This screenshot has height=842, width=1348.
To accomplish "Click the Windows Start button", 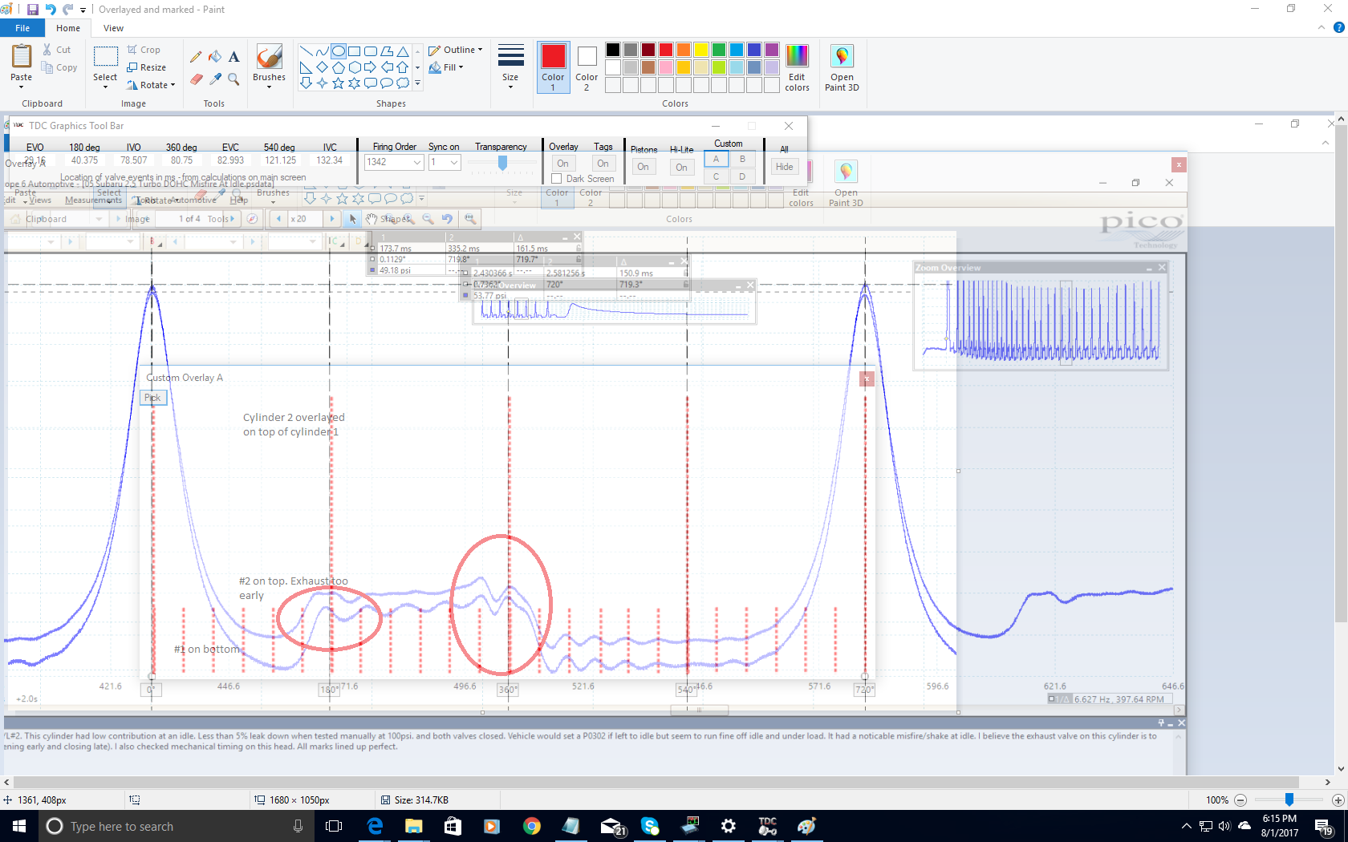I will tap(19, 826).
